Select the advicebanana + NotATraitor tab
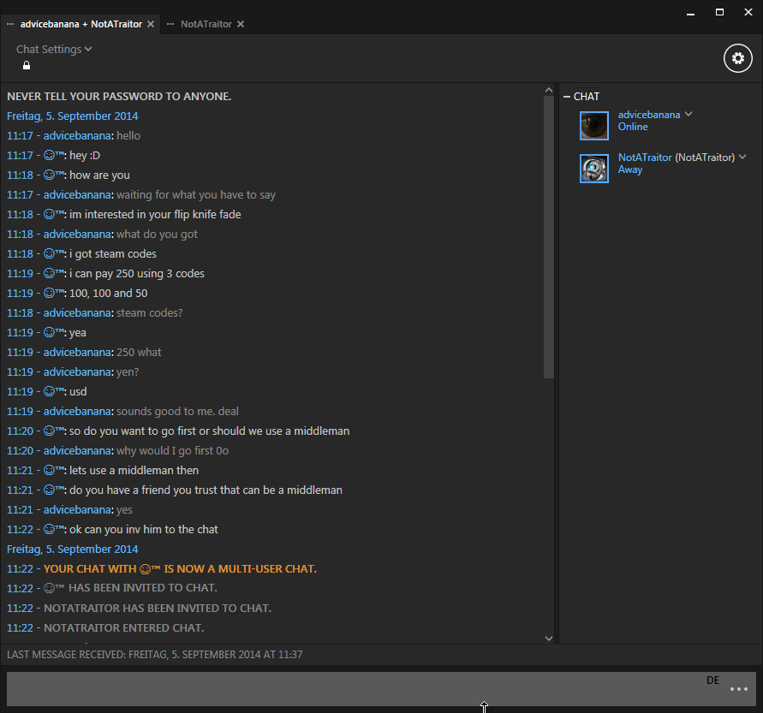Viewport: 763px width, 713px height. 80,24
